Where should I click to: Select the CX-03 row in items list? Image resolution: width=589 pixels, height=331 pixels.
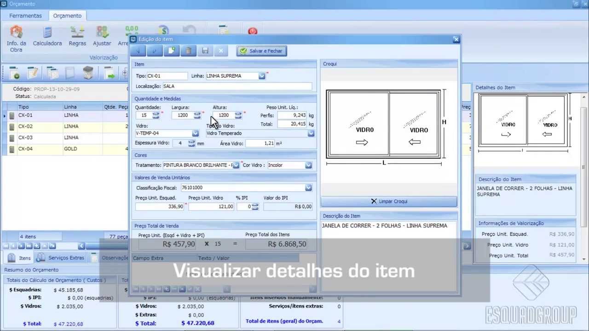click(x=66, y=137)
